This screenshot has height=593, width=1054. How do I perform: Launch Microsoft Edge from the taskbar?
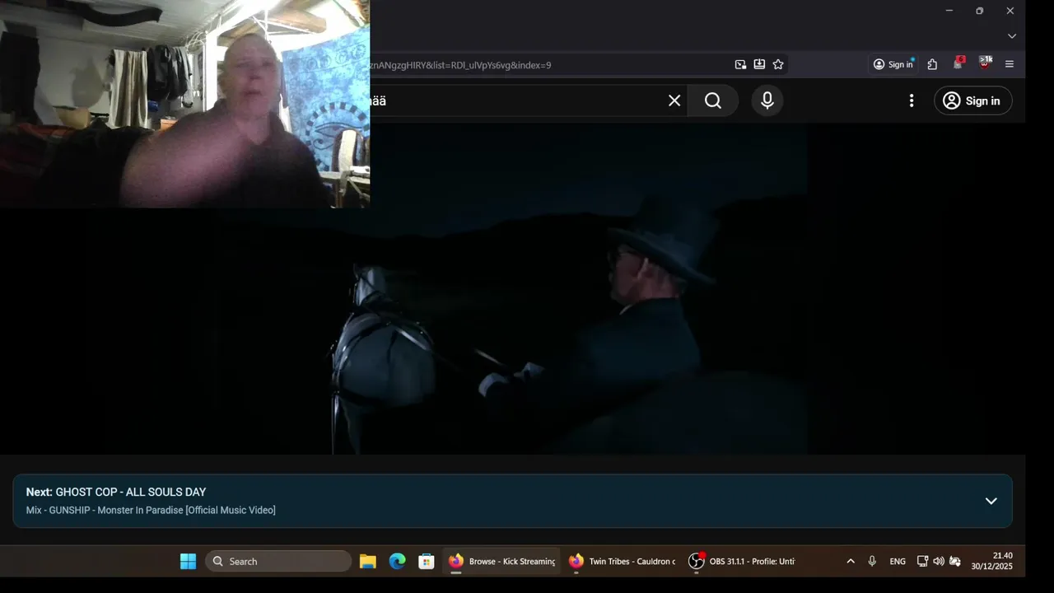click(x=398, y=561)
